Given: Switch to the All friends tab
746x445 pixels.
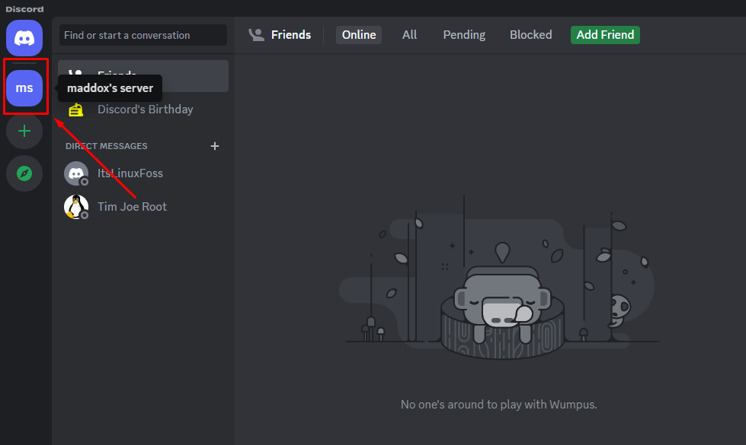Looking at the screenshot, I should pyautogui.click(x=409, y=35).
